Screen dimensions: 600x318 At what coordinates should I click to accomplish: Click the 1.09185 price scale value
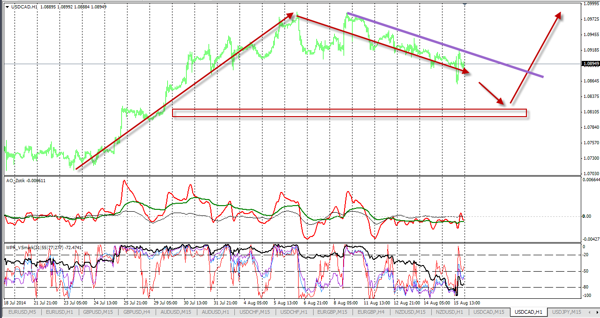tap(591, 50)
